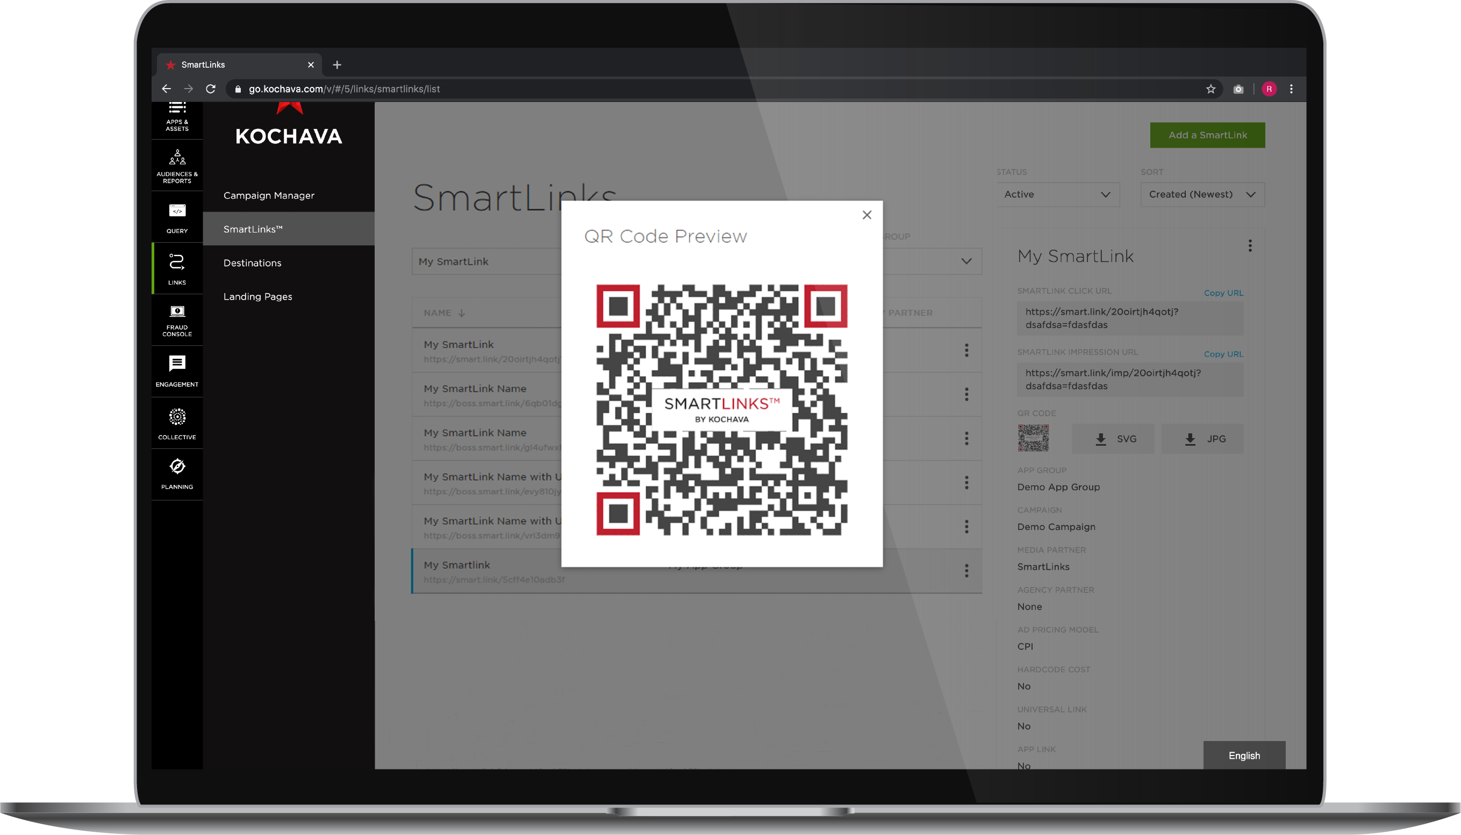Image resolution: width=1461 pixels, height=835 pixels.
Task: Click the My SmartLink search field
Action: pos(487,262)
